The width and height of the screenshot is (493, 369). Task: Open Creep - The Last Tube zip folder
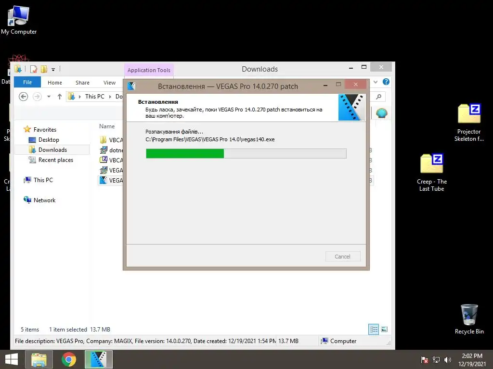pos(431,172)
